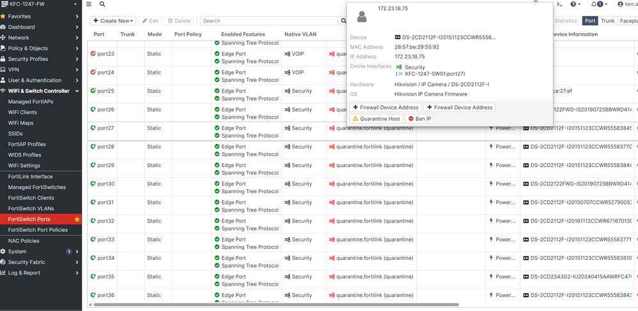The image size is (638, 311).
Task: Click port27 status icon
Action: click(93, 128)
